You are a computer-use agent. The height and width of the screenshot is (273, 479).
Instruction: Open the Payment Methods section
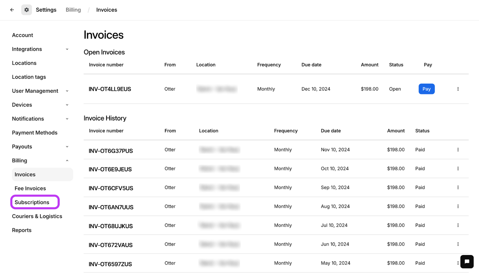35,132
